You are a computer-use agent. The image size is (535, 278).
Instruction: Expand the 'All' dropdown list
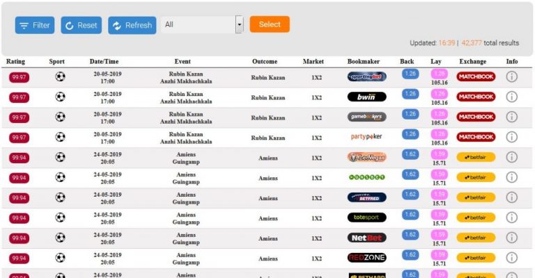tap(239, 25)
